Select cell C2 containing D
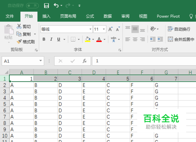196x142 pixels. tap(70, 85)
